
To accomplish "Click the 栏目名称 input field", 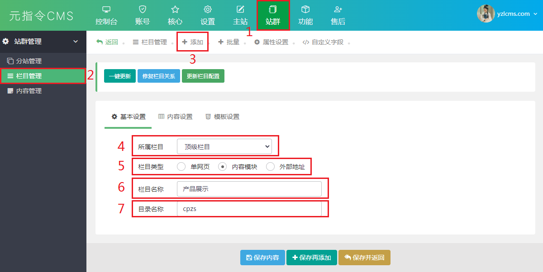I will click(249, 189).
